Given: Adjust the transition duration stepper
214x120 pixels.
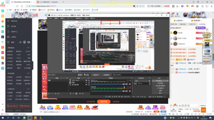Looking at the screenshot, I should click(150, 83).
